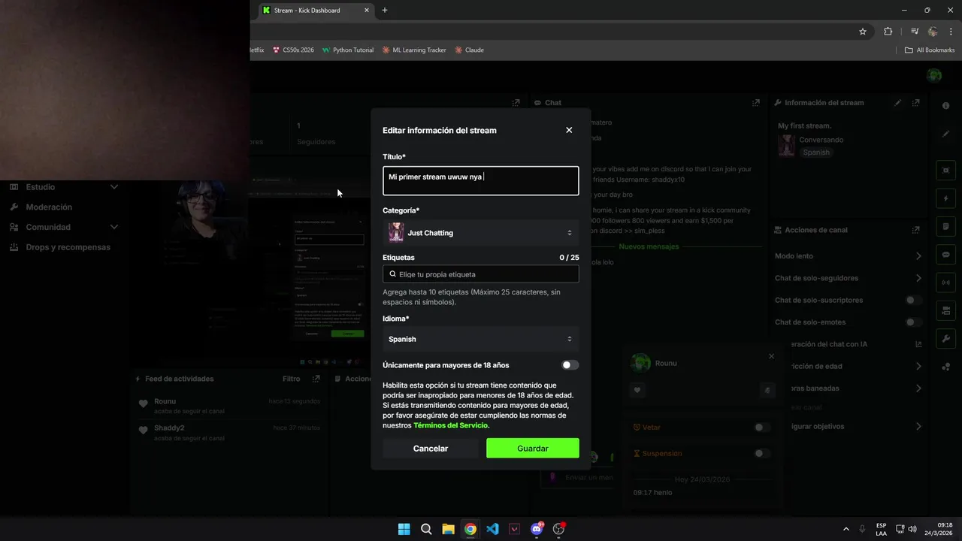The width and height of the screenshot is (962, 541).
Task: Pop out the Chat panel
Action: (756, 103)
